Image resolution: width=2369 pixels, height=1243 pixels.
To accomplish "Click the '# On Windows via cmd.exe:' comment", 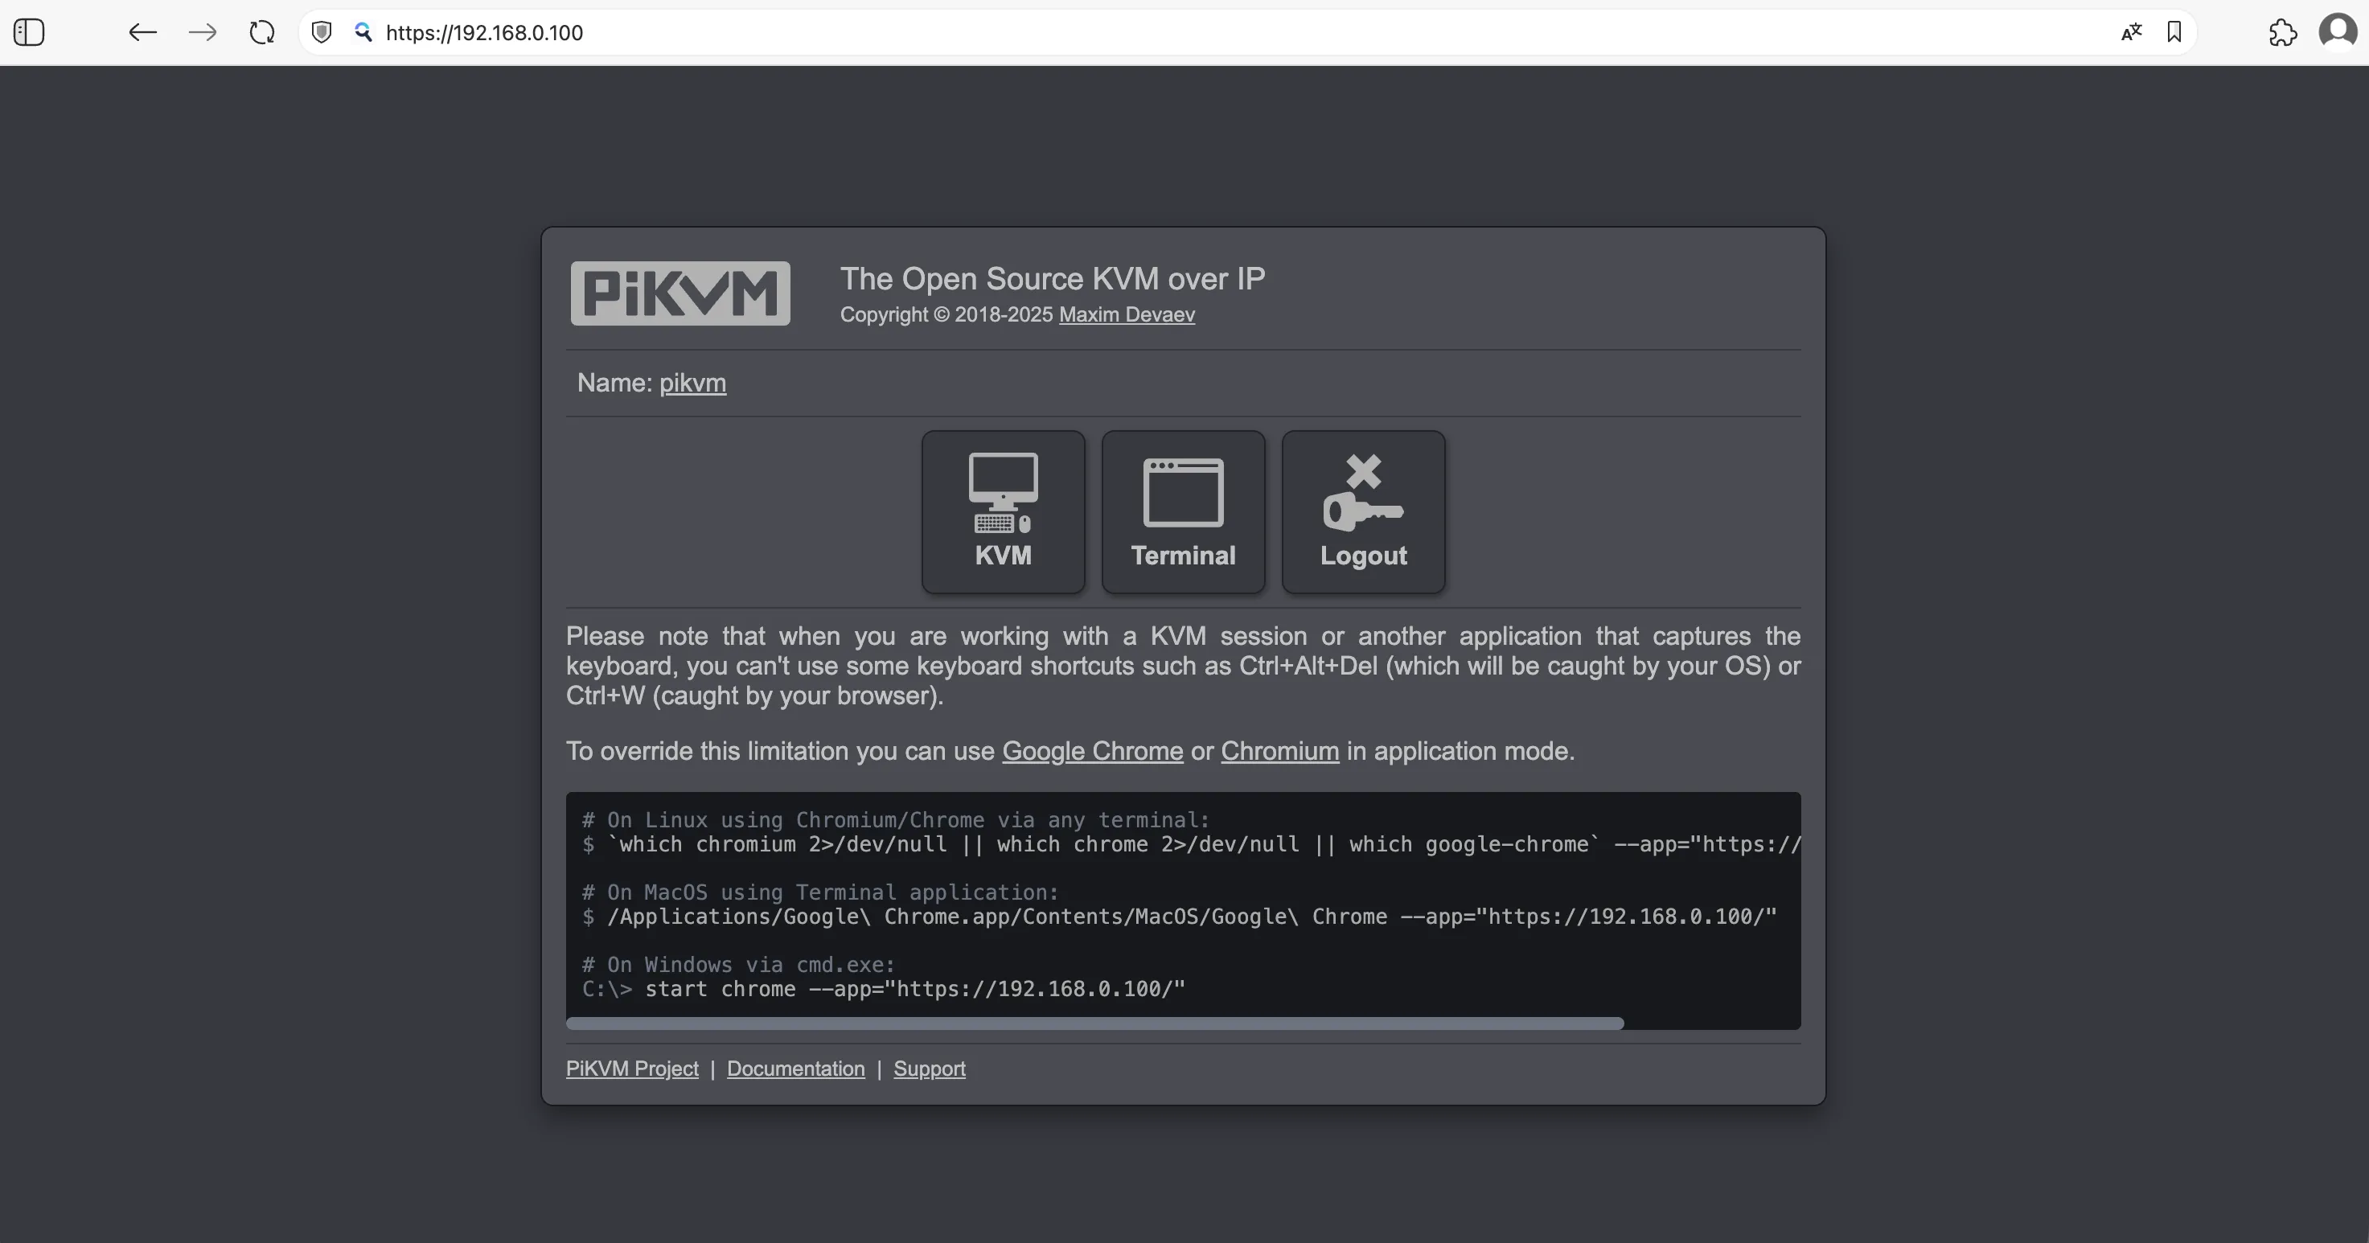I will coord(738,965).
